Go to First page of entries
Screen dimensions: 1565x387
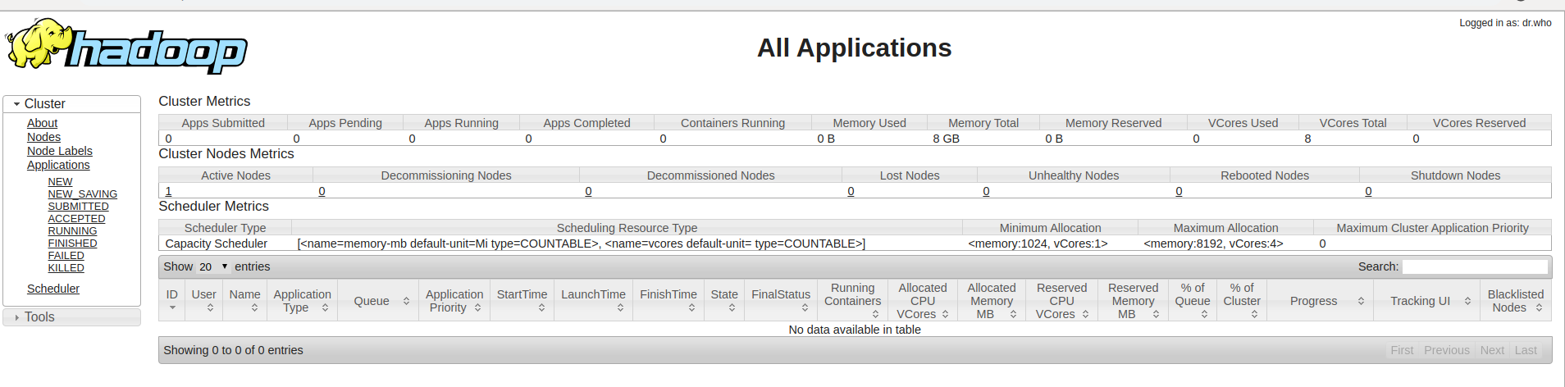click(x=1402, y=350)
